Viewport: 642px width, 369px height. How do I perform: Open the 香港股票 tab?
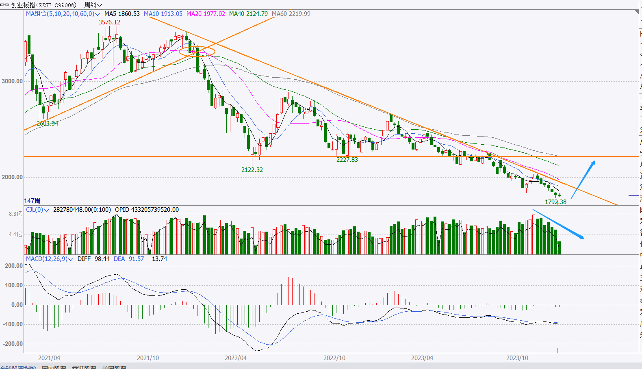(x=84, y=367)
